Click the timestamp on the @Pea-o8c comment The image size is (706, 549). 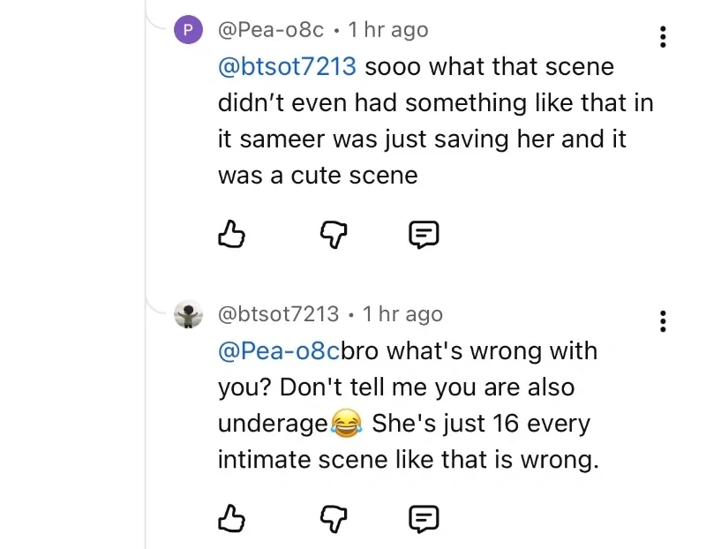pos(388,30)
